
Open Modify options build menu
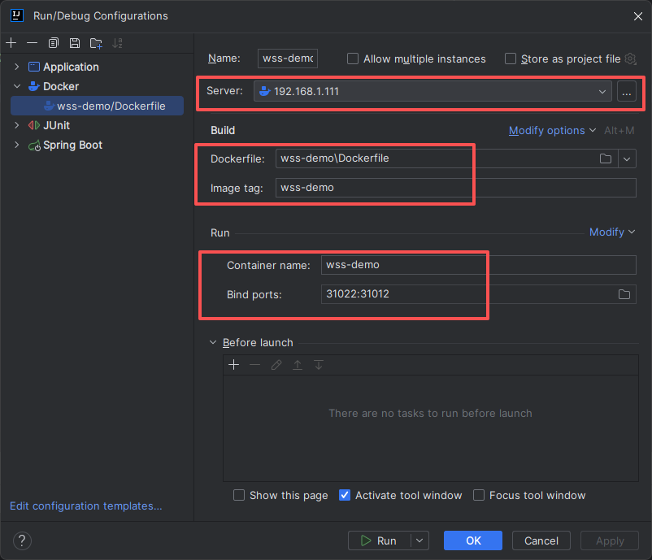click(x=552, y=130)
